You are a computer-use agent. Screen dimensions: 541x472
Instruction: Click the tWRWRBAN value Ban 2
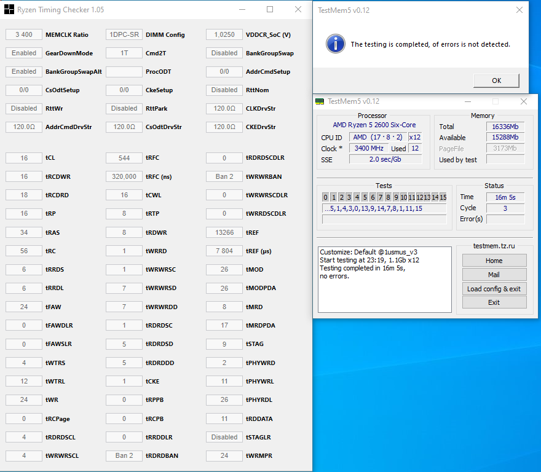pyautogui.click(x=224, y=176)
